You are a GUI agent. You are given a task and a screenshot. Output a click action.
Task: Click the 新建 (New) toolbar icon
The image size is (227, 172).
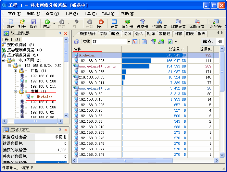pos(11,24)
